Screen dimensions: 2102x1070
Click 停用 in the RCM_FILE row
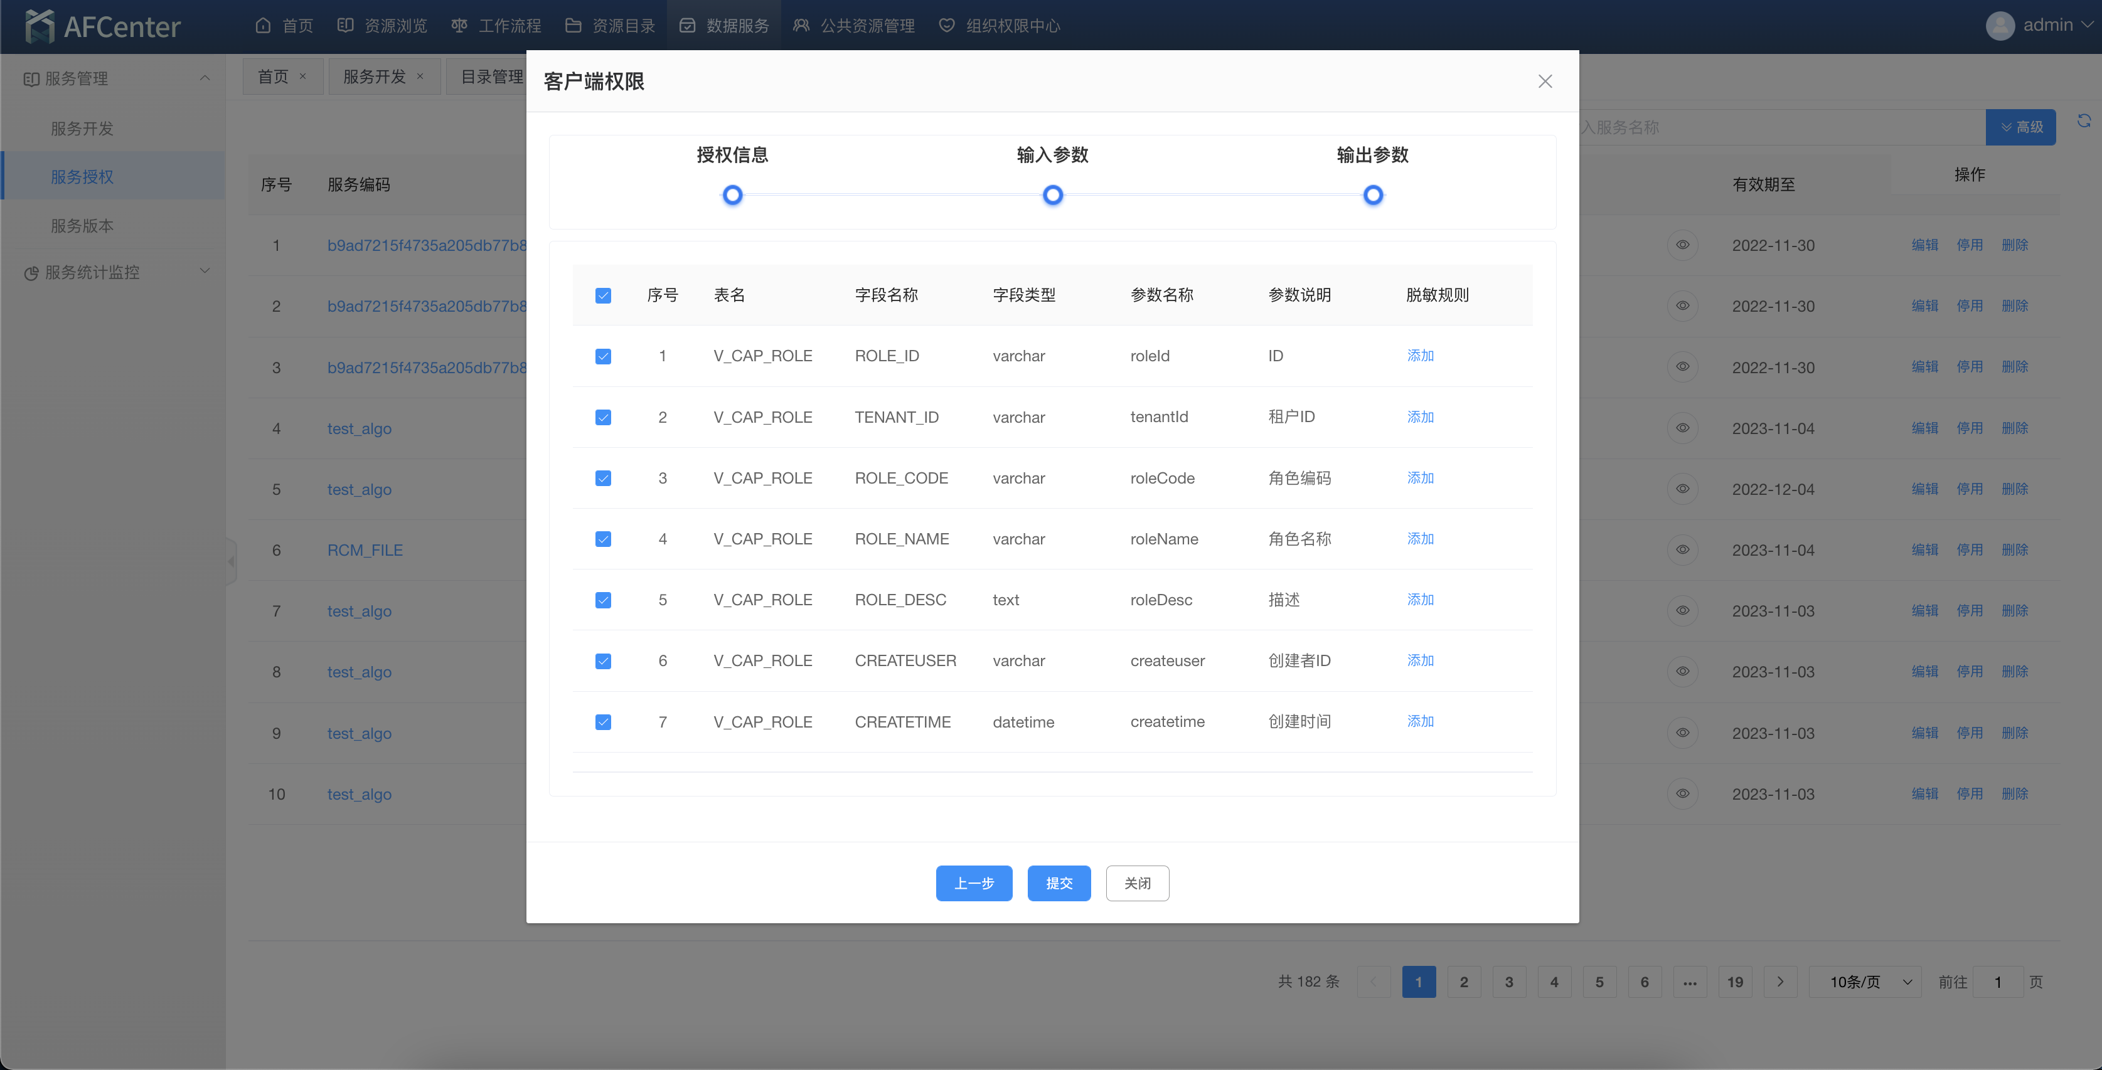[x=1969, y=549]
